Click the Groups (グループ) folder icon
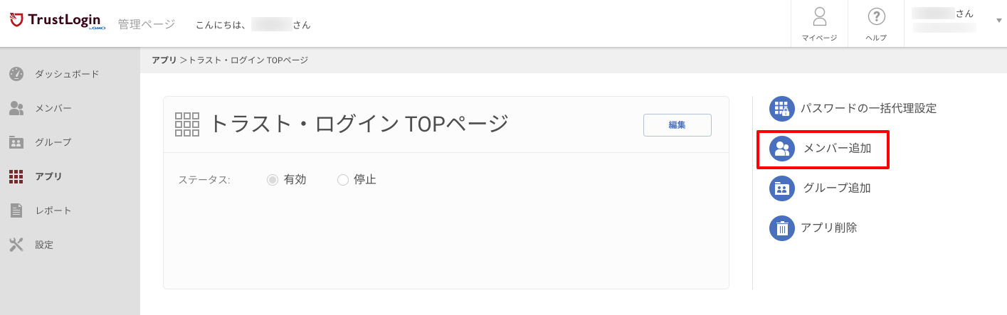 [16, 142]
